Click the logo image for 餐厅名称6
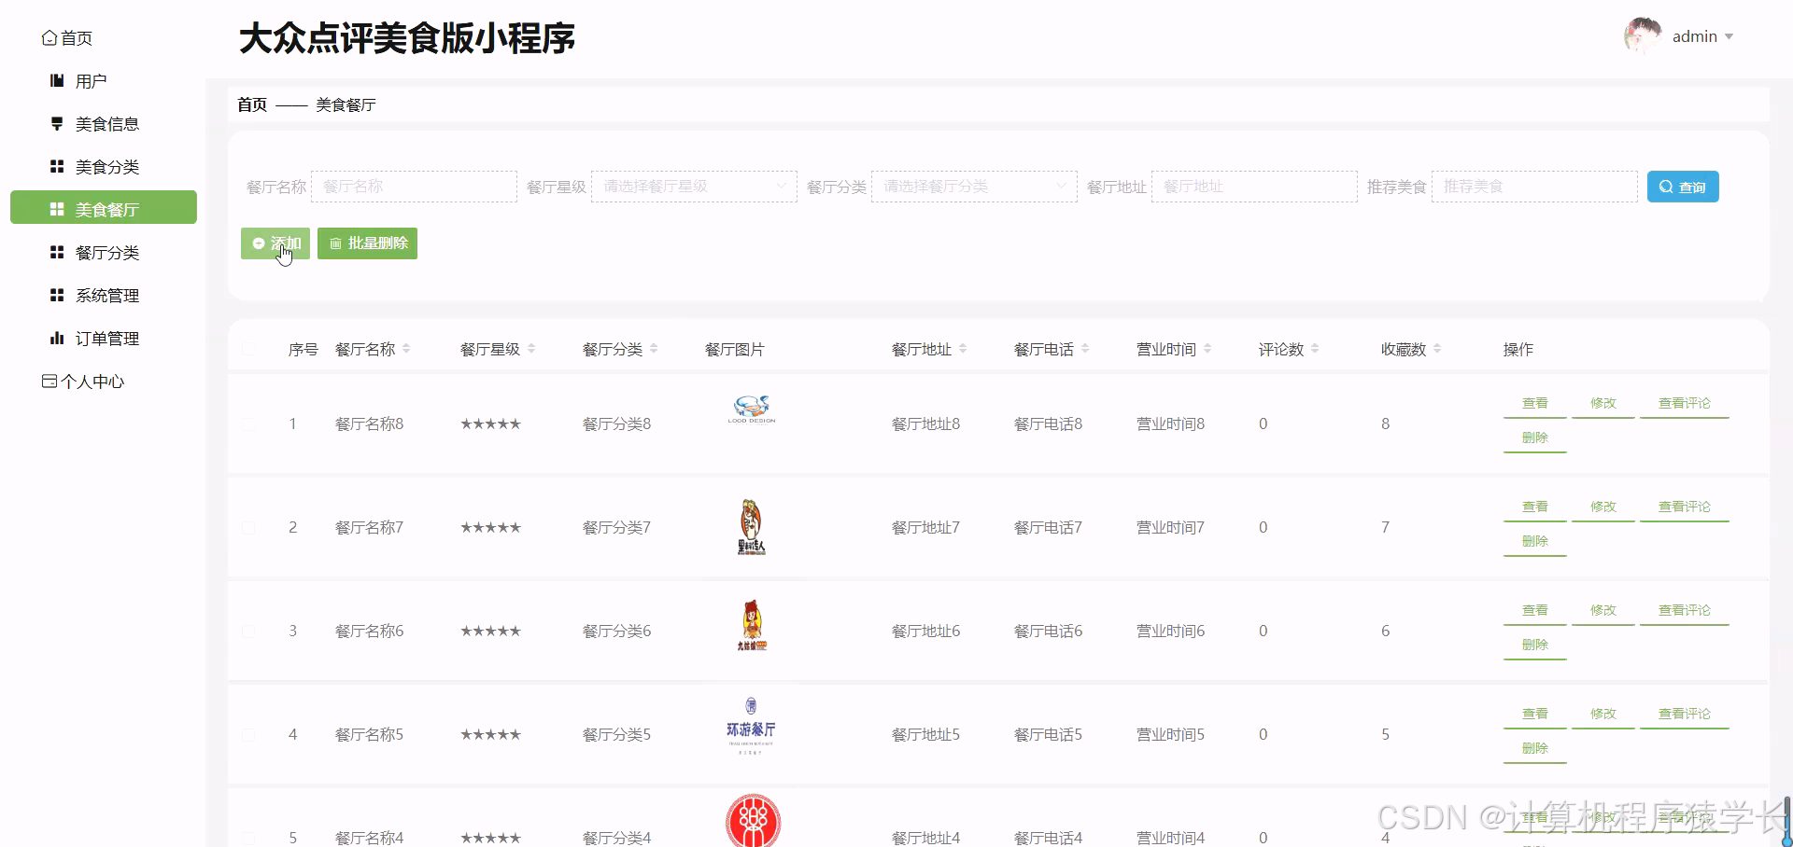This screenshot has width=1793, height=847. [752, 626]
